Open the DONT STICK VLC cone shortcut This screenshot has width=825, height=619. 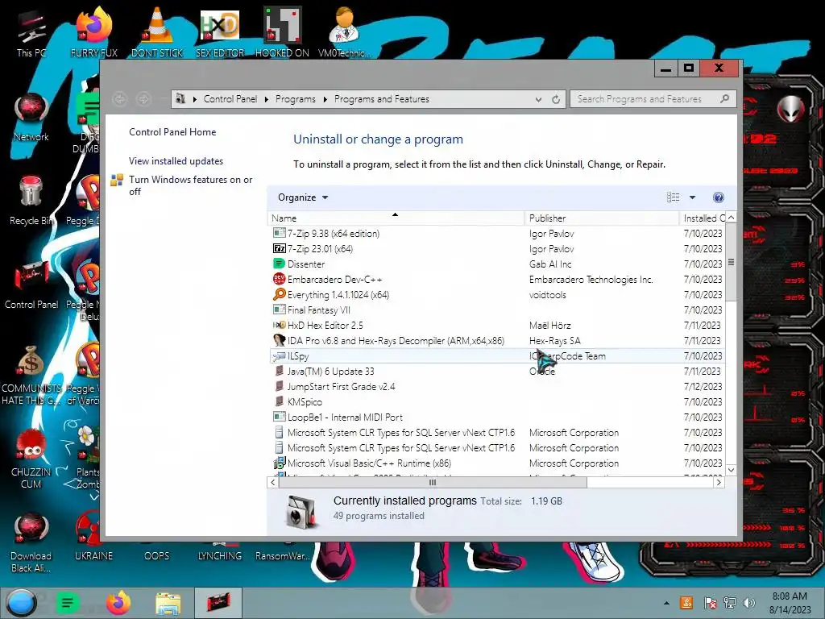[157, 32]
